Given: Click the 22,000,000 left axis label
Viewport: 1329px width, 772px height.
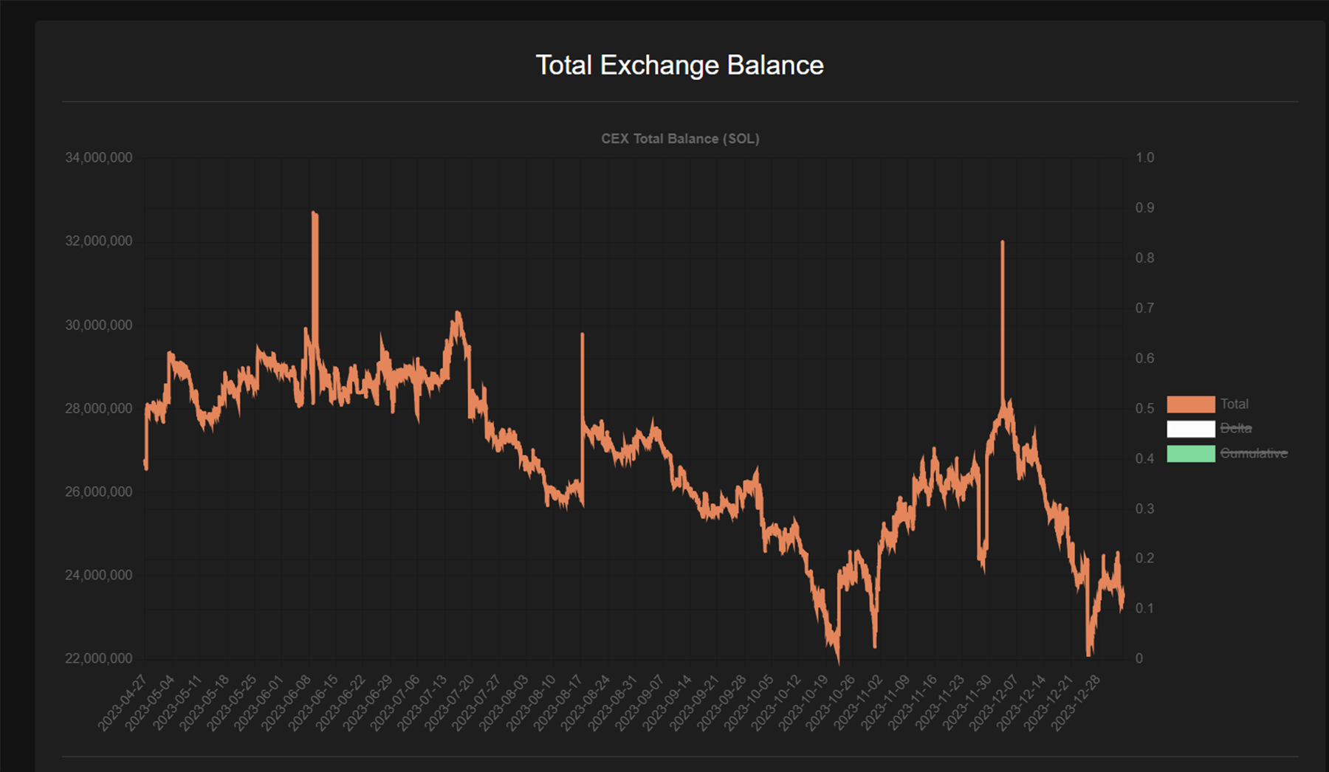Looking at the screenshot, I should coord(99,658).
